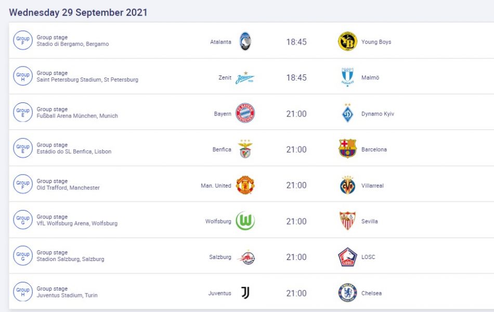Viewport: 494px width, 312px height.
Task: Click the LOSC Lille crest
Action: (347, 257)
